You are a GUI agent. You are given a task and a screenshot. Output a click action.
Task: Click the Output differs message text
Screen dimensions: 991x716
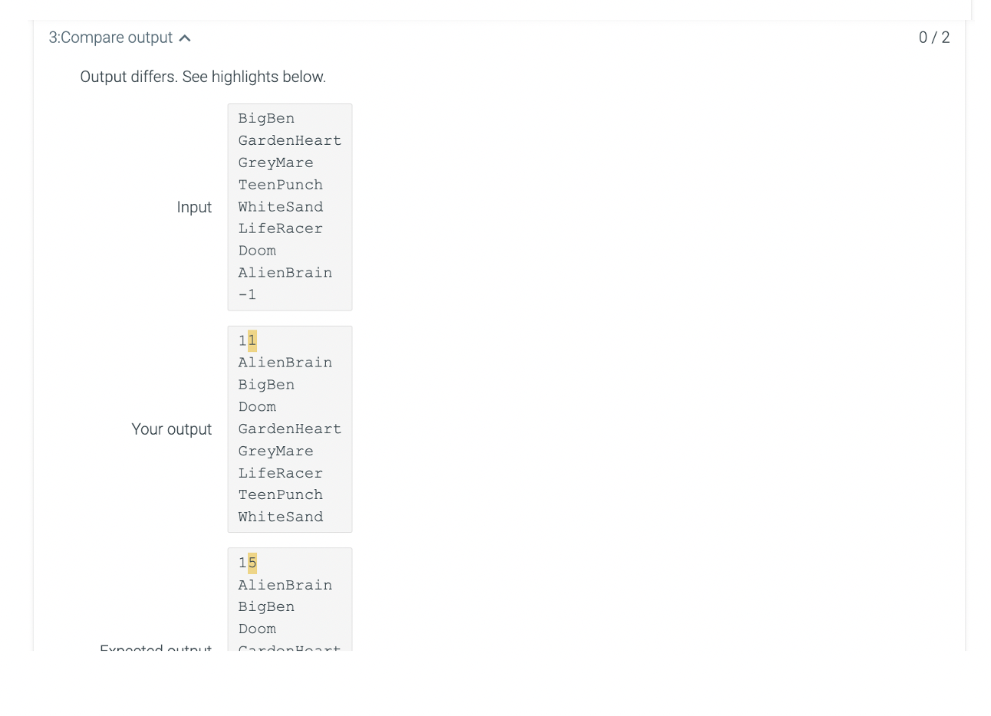(x=203, y=77)
